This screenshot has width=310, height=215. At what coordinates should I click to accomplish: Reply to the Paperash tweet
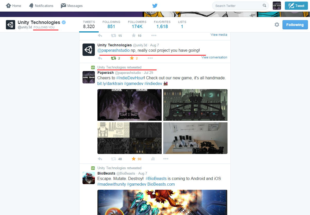click(100, 159)
